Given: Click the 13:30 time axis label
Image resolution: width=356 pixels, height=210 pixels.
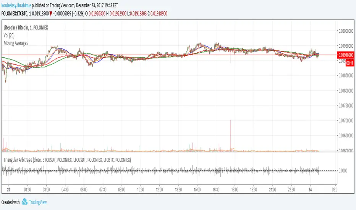Looking at the screenshot, I should [178, 189].
